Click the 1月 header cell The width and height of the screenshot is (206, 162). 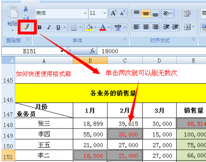click(90, 110)
